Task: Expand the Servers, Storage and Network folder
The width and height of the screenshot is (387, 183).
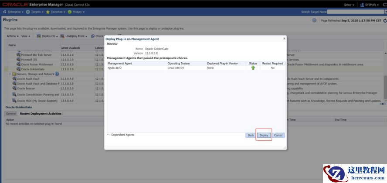Action: 10,74
